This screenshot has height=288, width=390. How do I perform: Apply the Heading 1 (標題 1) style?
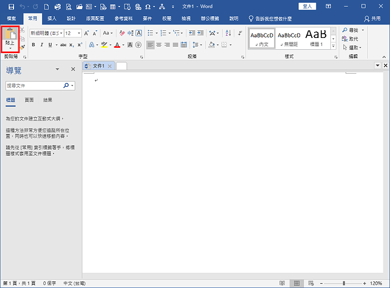(x=316, y=38)
